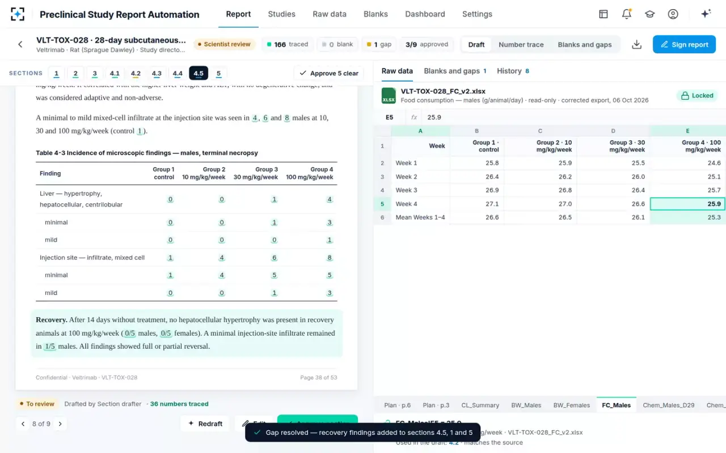Click the 1 gap chip
The height and width of the screenshot is (453, 726).
379,44
